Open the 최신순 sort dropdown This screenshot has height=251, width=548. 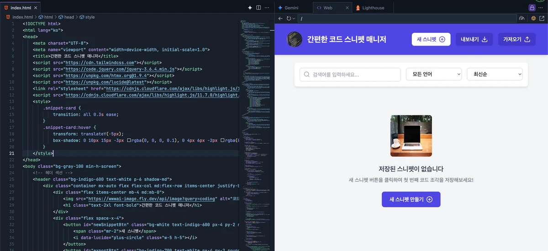click(x=495, y=74)
